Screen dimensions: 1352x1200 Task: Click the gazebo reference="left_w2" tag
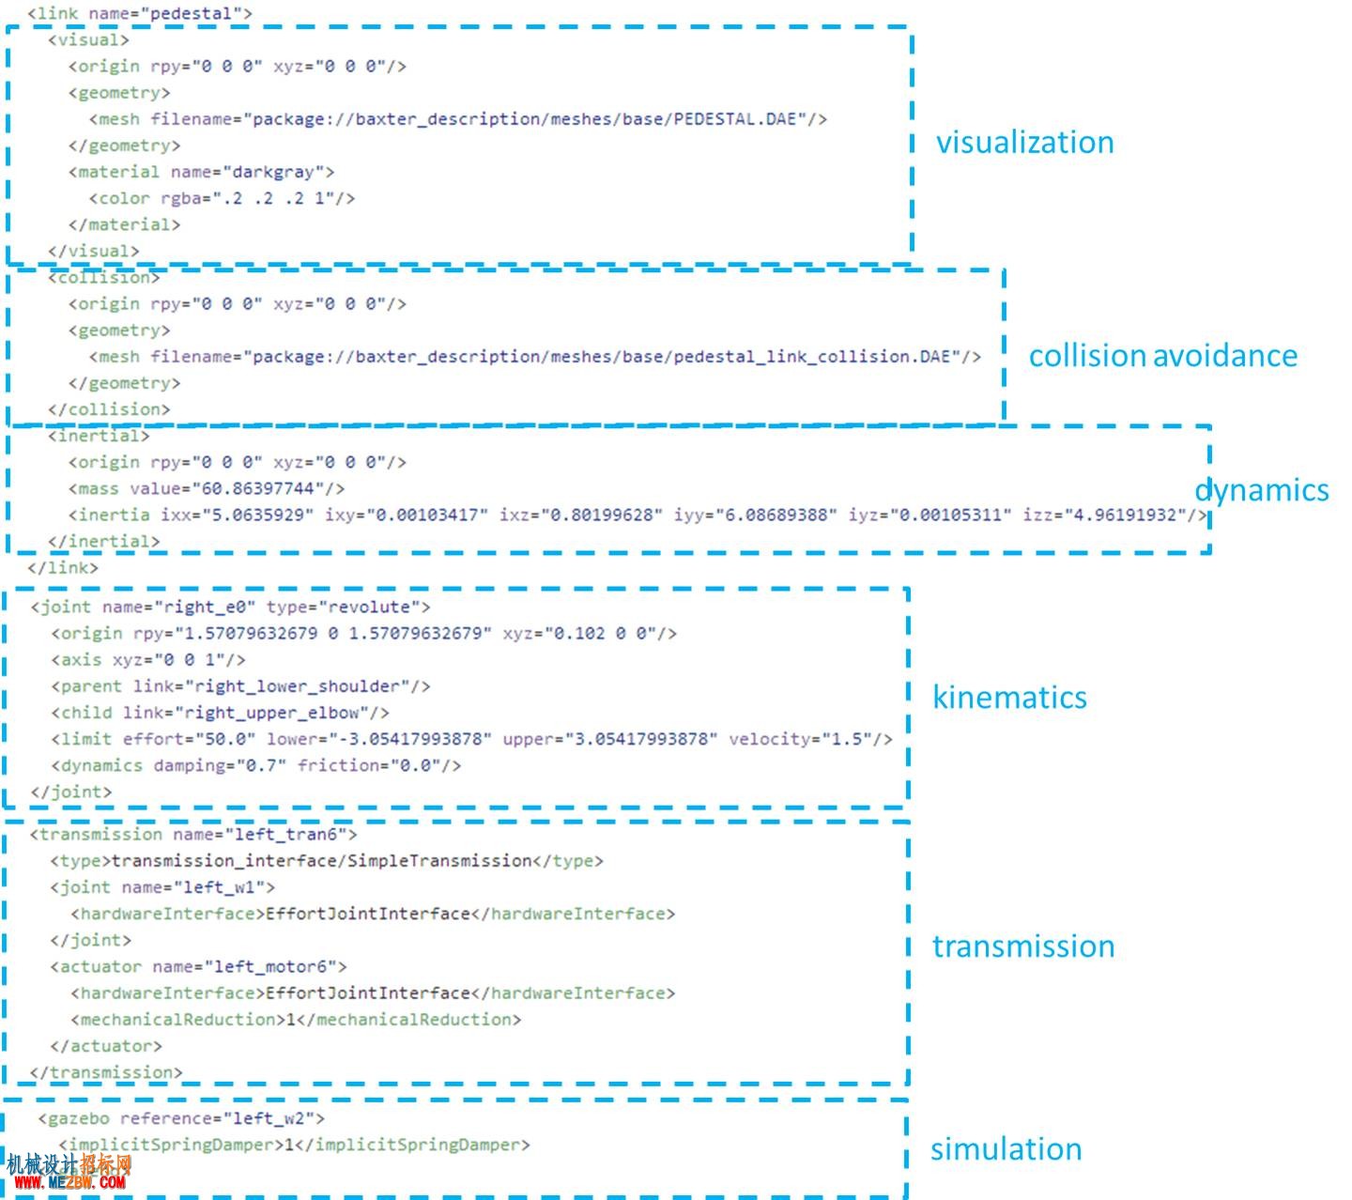coord(181,1118)
